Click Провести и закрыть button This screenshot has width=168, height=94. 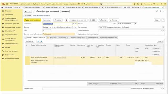32,20
